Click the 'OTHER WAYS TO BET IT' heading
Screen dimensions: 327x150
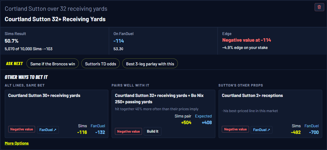click(x=26, y=77)
